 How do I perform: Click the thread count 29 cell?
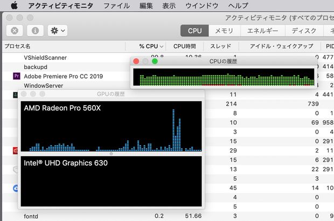pyautogui.click(x=233, y=151)
